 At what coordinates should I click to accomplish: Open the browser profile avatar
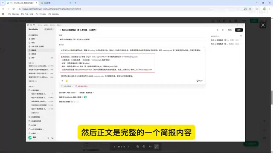[x=264, y=9]
